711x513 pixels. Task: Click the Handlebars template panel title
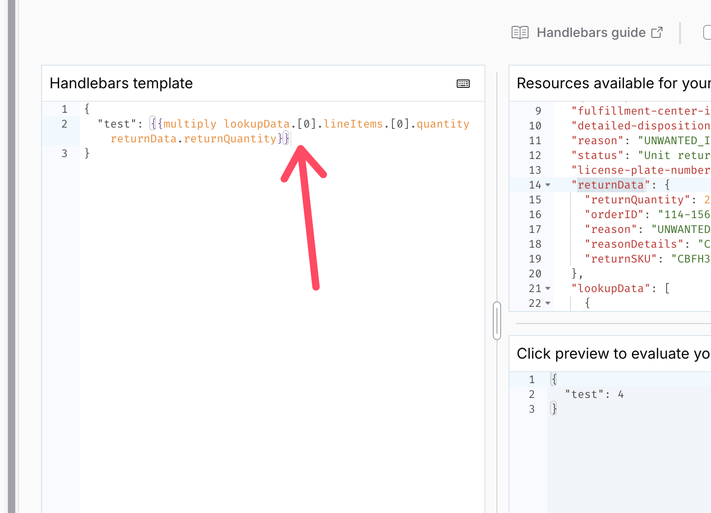point(122,83)
